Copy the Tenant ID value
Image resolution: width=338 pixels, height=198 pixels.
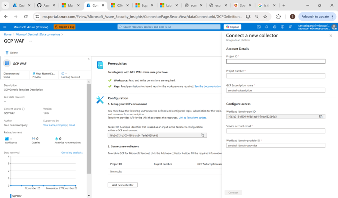[x=202, y=135]
